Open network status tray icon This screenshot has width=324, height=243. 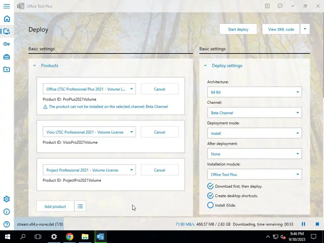coord(276,237)
